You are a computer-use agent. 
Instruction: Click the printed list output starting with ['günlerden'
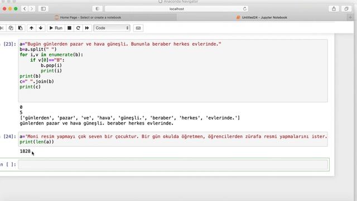click(x=130, y=118)
